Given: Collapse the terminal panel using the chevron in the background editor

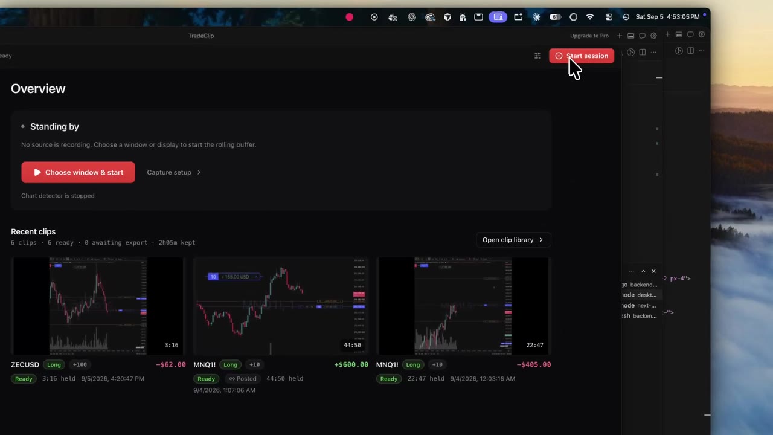Looking at the screenshot, I should pyautogui.click(x=643, y=271).
